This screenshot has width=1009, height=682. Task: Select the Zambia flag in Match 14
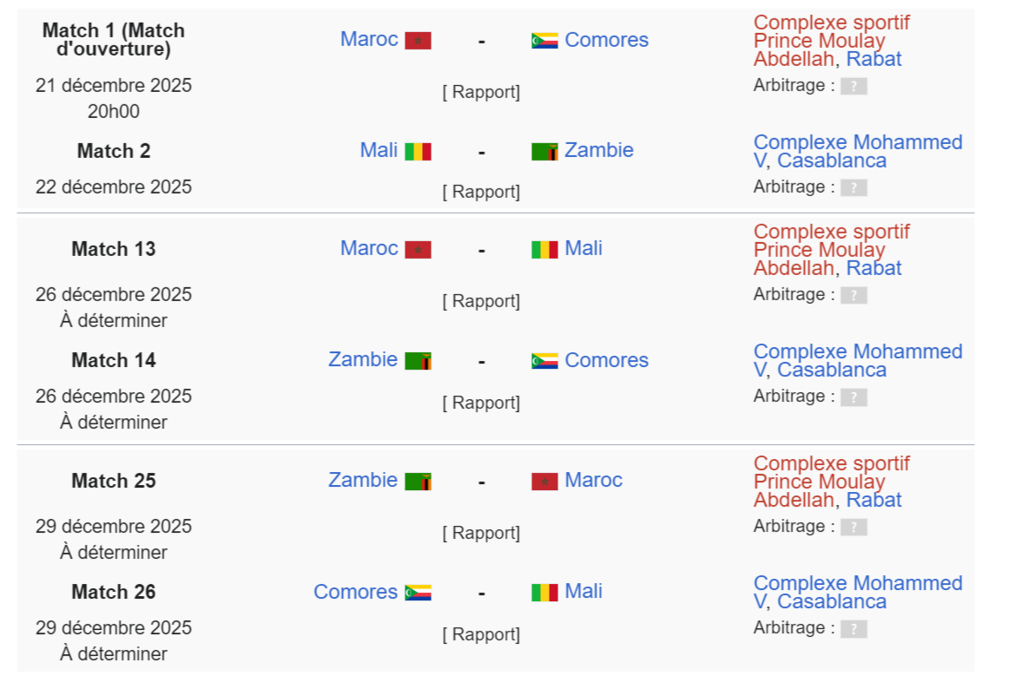coord(418,361)
